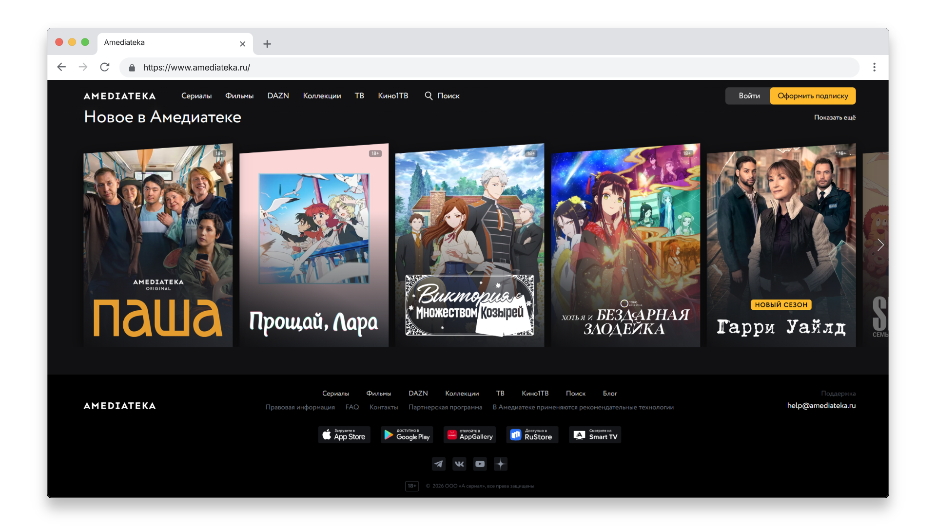Viewport: 936px width, 526px height.
Task: Open footer Коллекции link
Action: click(462, 394)
